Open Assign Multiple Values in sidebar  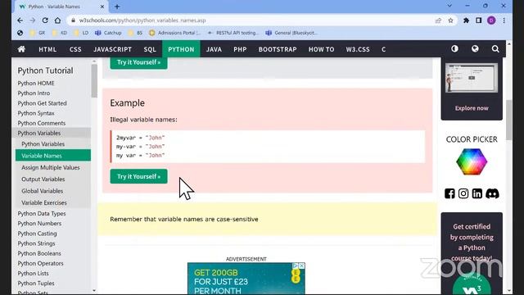pos(51,167)
